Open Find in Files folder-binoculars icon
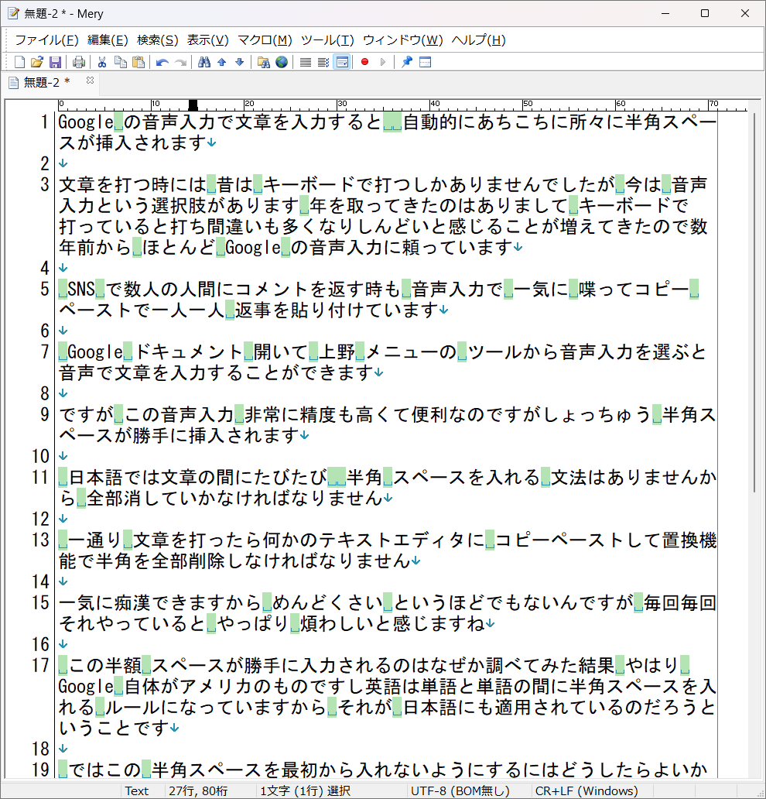This screenshot has width=766, height=799. (x=263, y=62)
